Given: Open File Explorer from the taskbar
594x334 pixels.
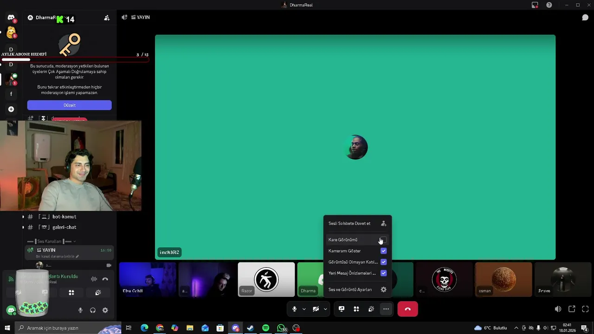Looking at the screenshot, I should (190, 328).
